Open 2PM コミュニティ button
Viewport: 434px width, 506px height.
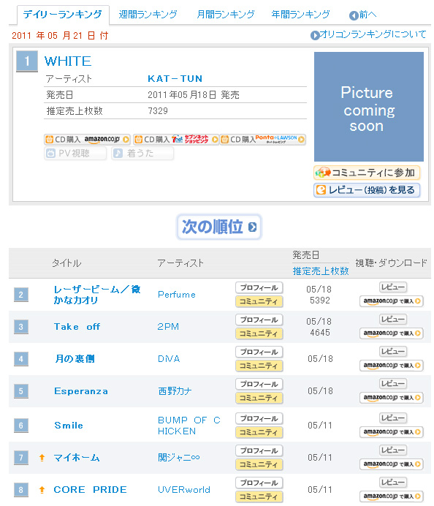tap(259, 333)
